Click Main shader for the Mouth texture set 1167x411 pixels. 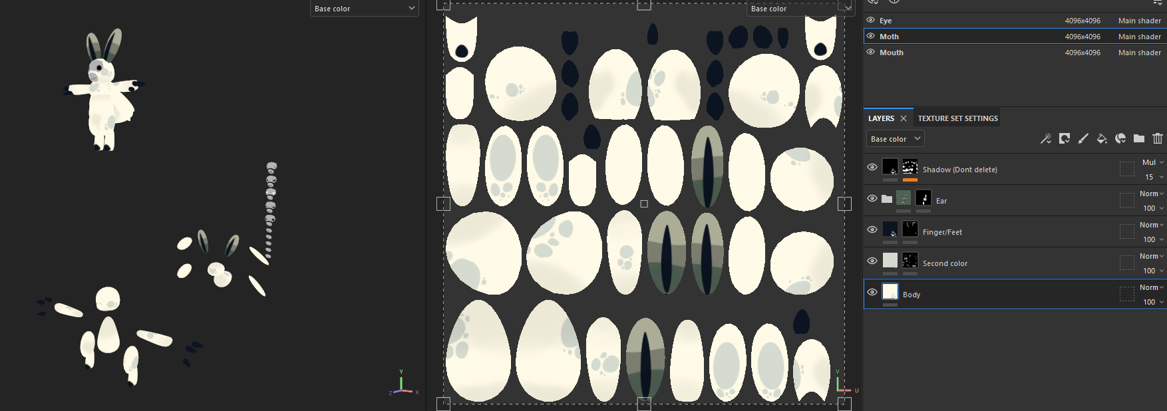[x=1139, y=53]
